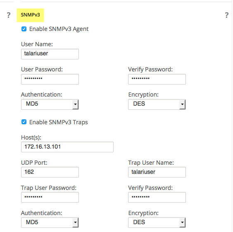This screenshot has height=232, width=233.
Task: Uncheck Enable SNMPv3 Agent checkbox
Action: pyautogui.click(x=24, y=29)
